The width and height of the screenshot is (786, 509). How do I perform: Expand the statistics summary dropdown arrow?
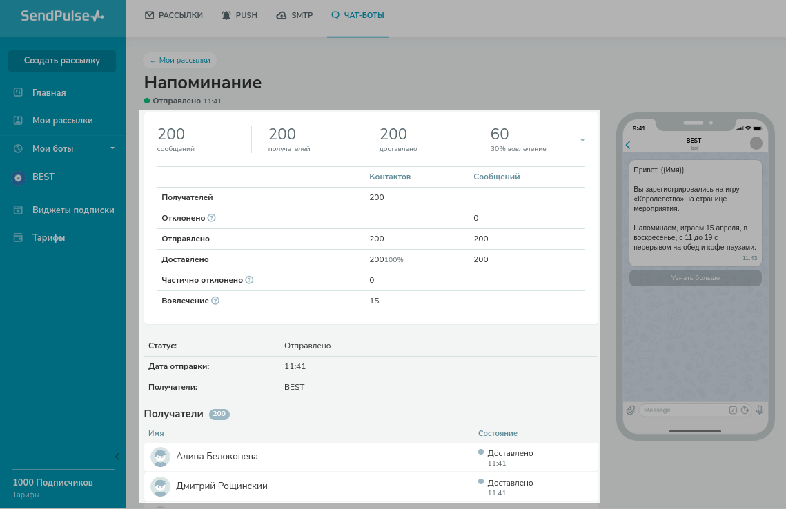[x=582, y=141]
